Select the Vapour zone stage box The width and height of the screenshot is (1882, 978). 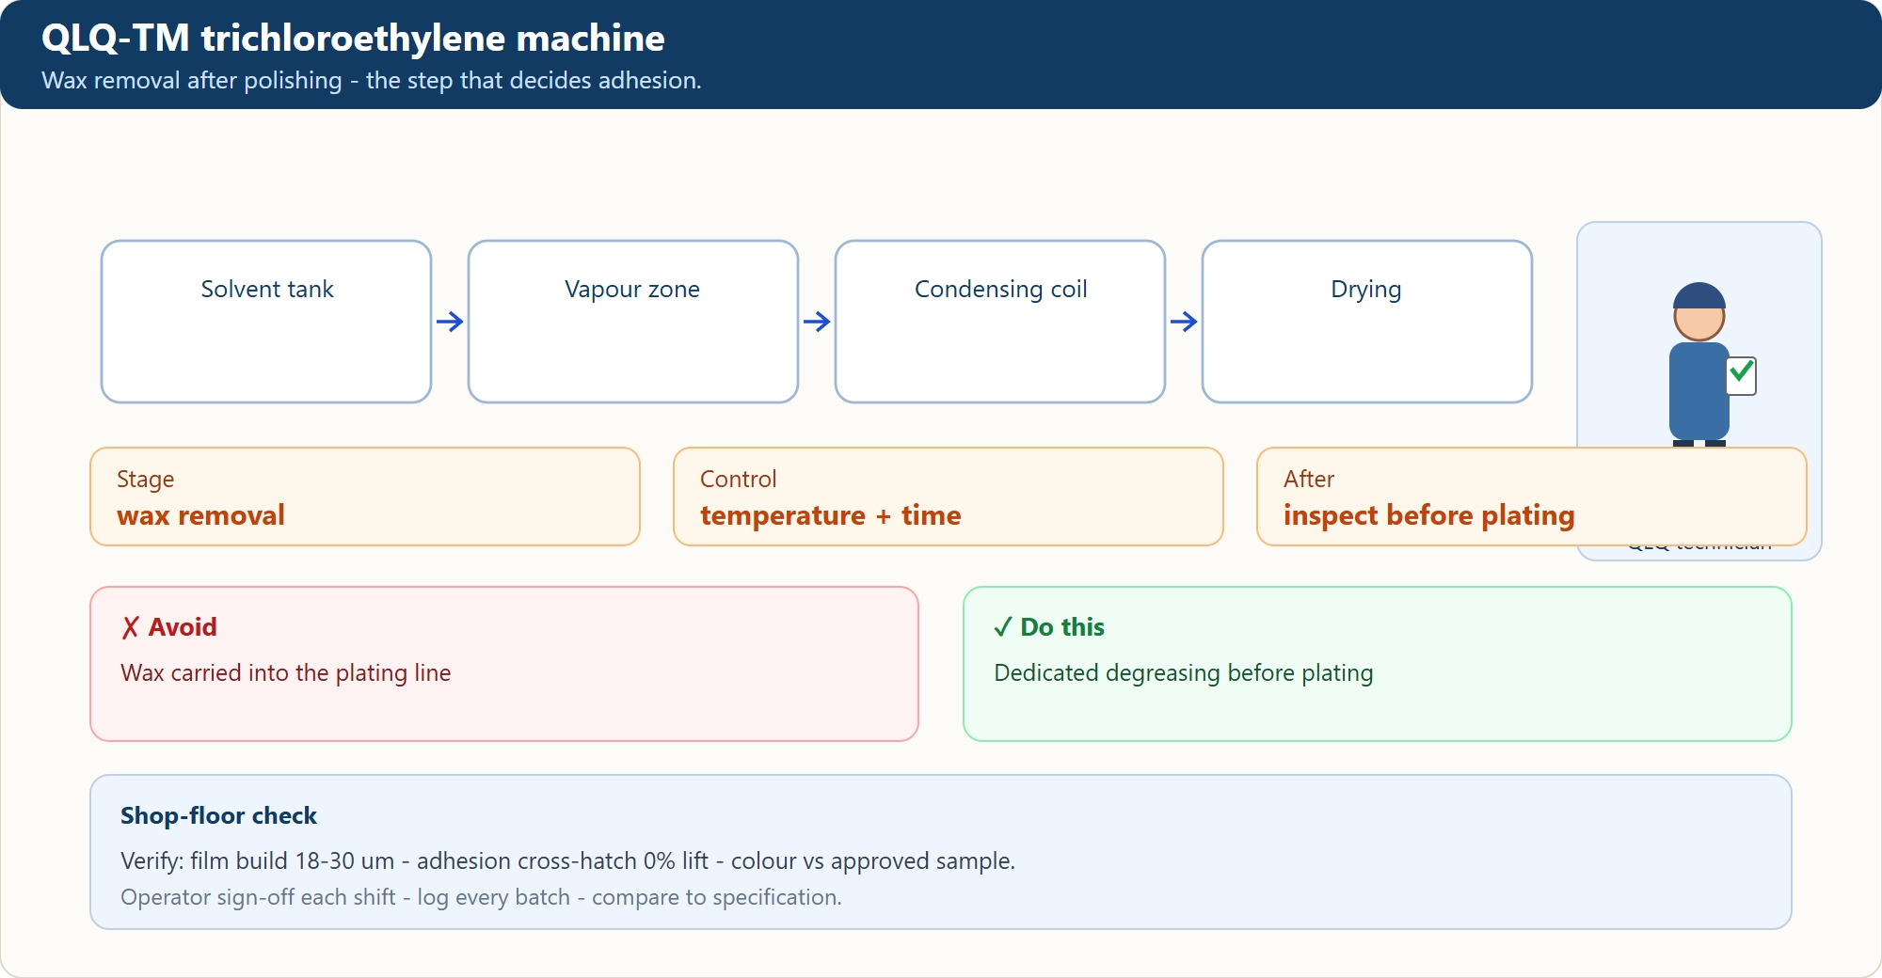(633, 322)
